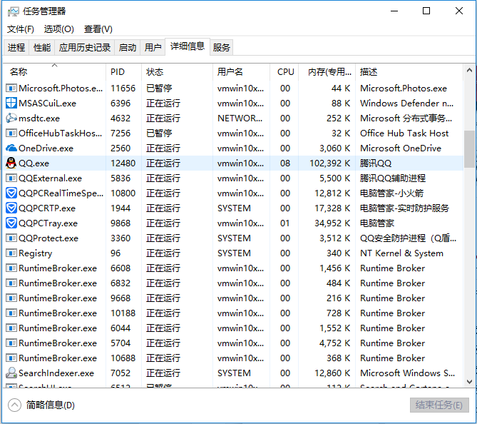This screenshot has height=424, width=477.
Task: Click the Registry process icon
Action: coord(11,253)
